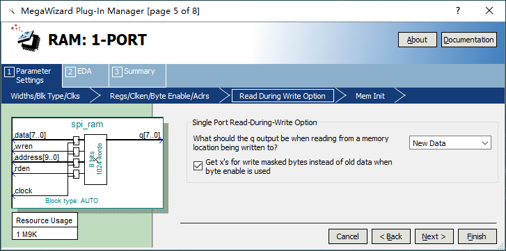Viewport: 506px width, 251px height.
Task: Click the RAM: 1-PORT title
Action: [x=97, y=40]
